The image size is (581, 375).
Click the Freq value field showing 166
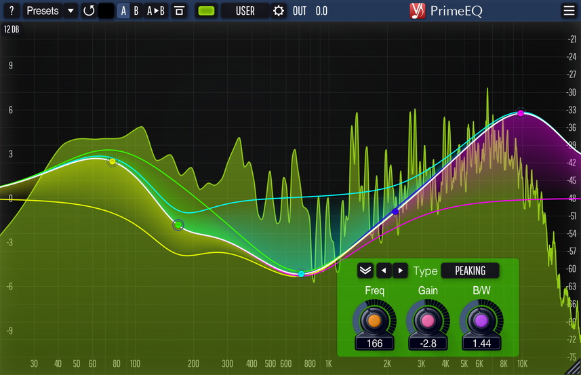click(374, 344)
